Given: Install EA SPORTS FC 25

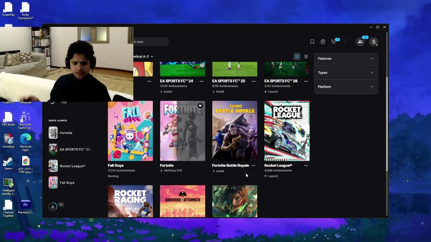Looking at the screenshot, I should [218, 91].
